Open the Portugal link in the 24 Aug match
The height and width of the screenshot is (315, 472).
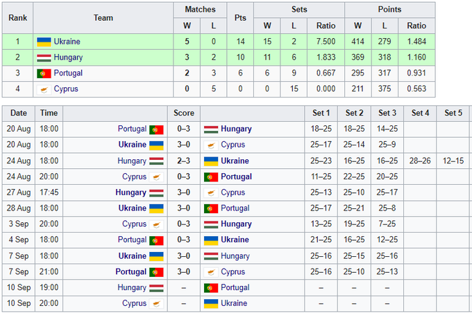click(237, 177)
